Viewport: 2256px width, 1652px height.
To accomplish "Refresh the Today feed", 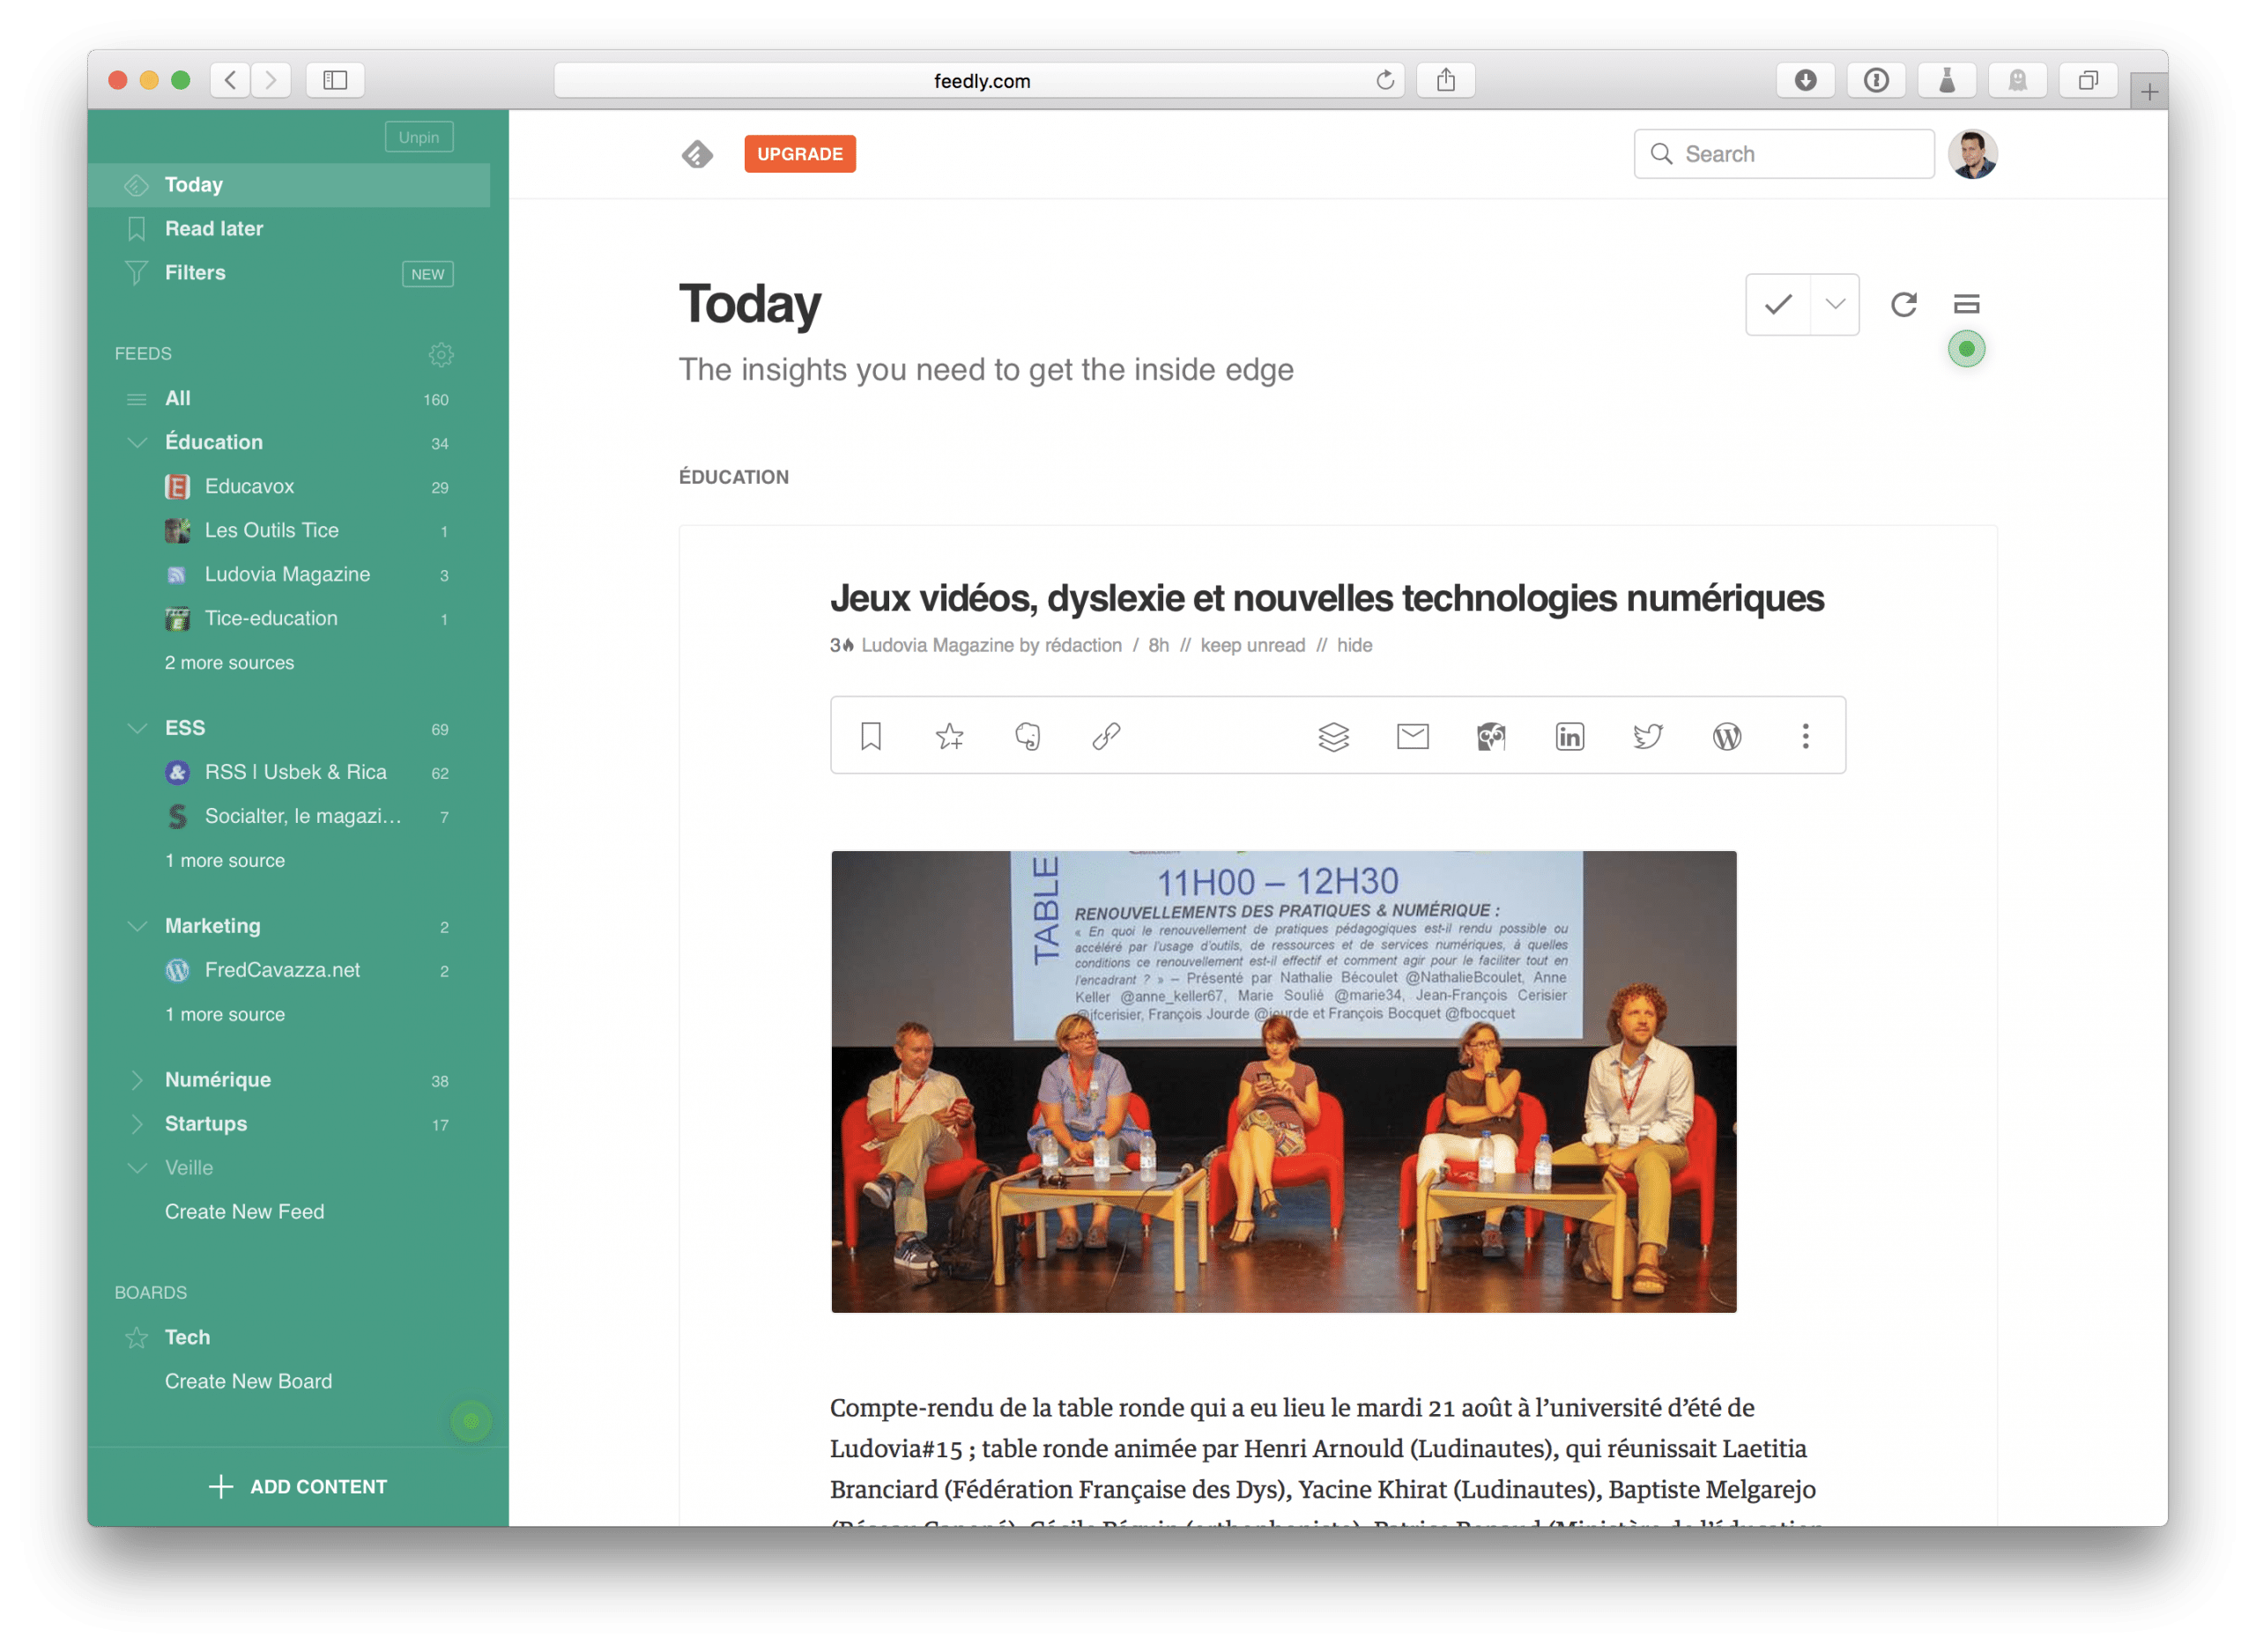I will pos(1903,304).
